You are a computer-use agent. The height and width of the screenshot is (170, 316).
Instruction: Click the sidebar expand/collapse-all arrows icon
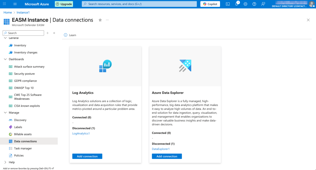[48, 33]
